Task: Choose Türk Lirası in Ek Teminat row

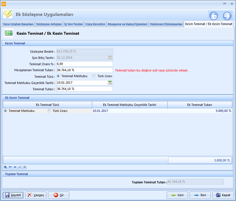Action: [x=50, y=111]
